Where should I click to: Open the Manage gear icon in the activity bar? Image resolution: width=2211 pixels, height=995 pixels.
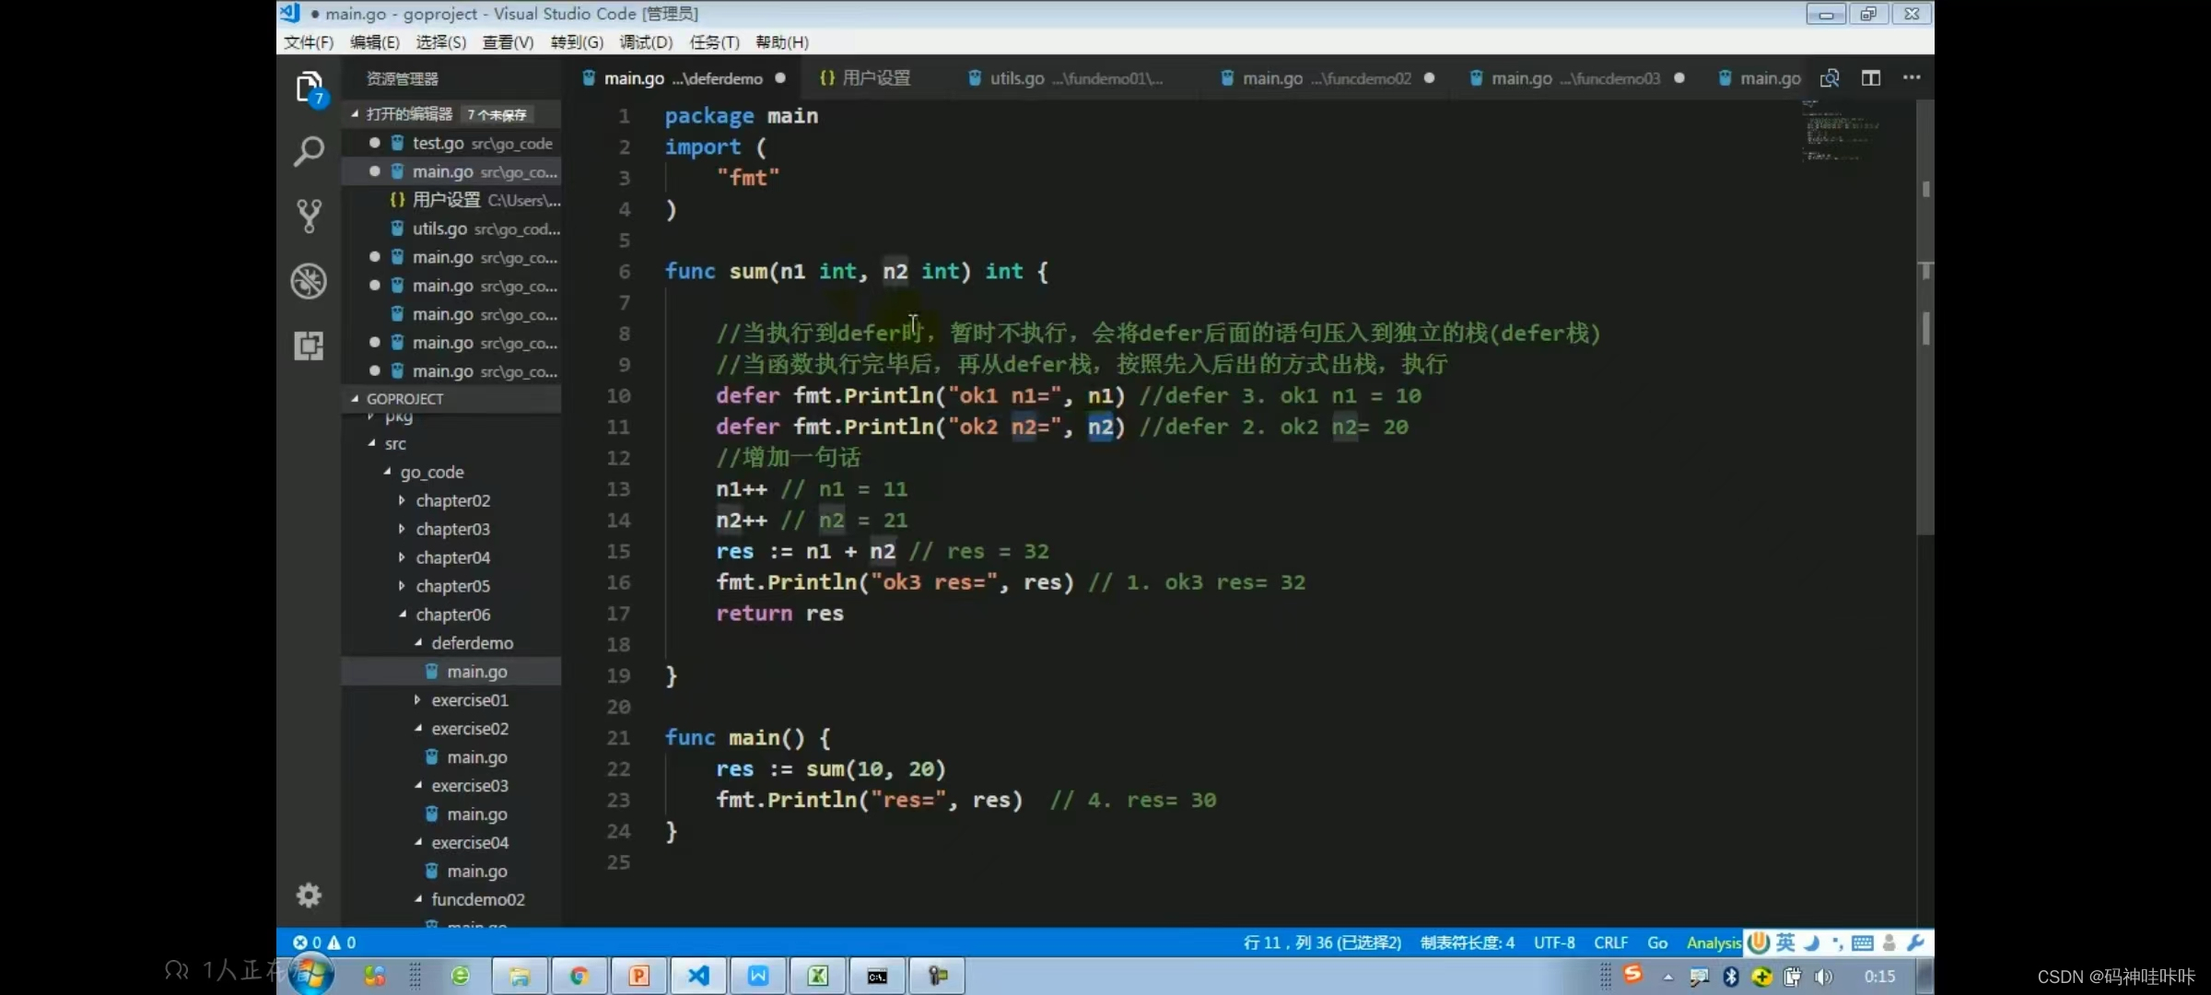[x=309, y=895]
